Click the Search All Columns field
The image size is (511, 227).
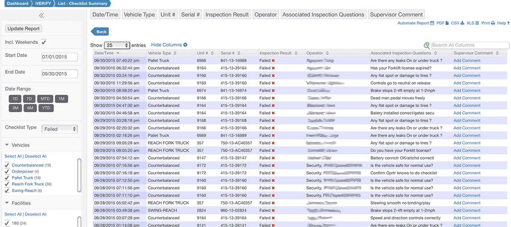coord(470,45)
